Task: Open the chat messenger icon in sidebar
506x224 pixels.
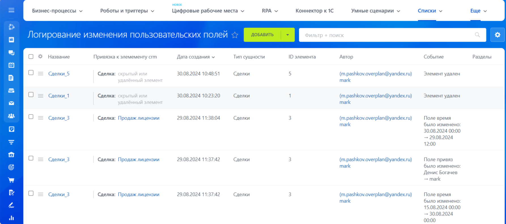Action: [11, 53]
